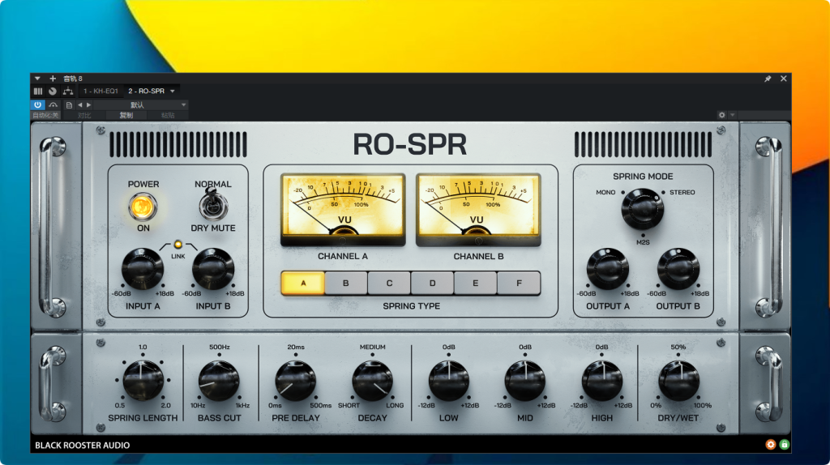Click the BASS CUT knob

coord(219,381)
